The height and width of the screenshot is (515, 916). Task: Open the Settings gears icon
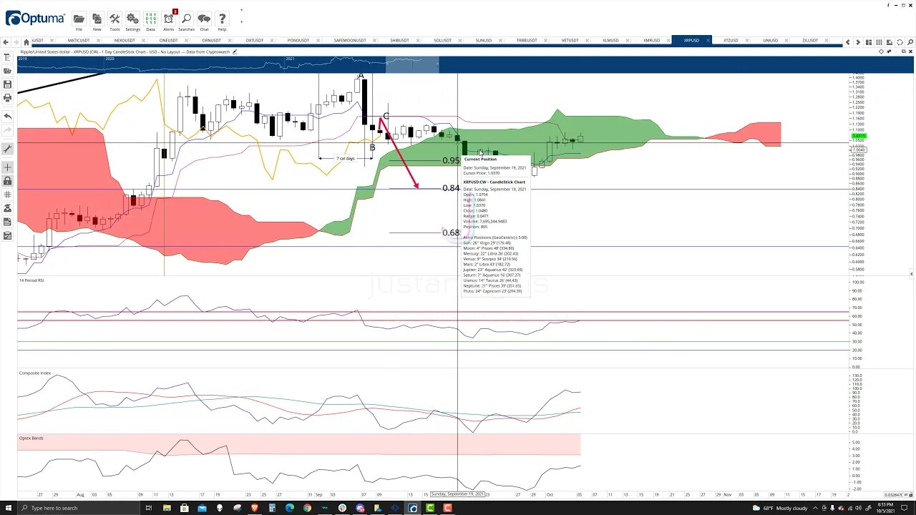point(132,19)
